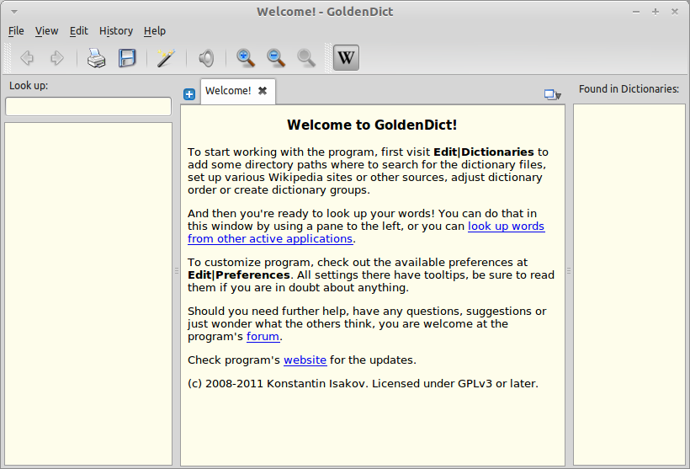Zoom out with the minus magnifier
Screen dimensions: 690x469
276,58
